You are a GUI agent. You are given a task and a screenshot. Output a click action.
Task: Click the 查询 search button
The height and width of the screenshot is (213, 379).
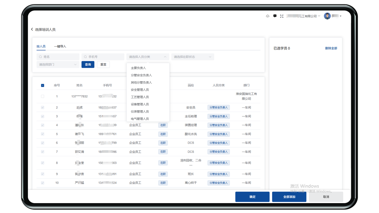coord(88,65)
